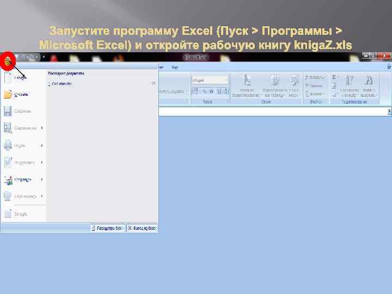Click the round Office button
The width and height of the screenshot is (392, 294).
[x=8, y=61]
